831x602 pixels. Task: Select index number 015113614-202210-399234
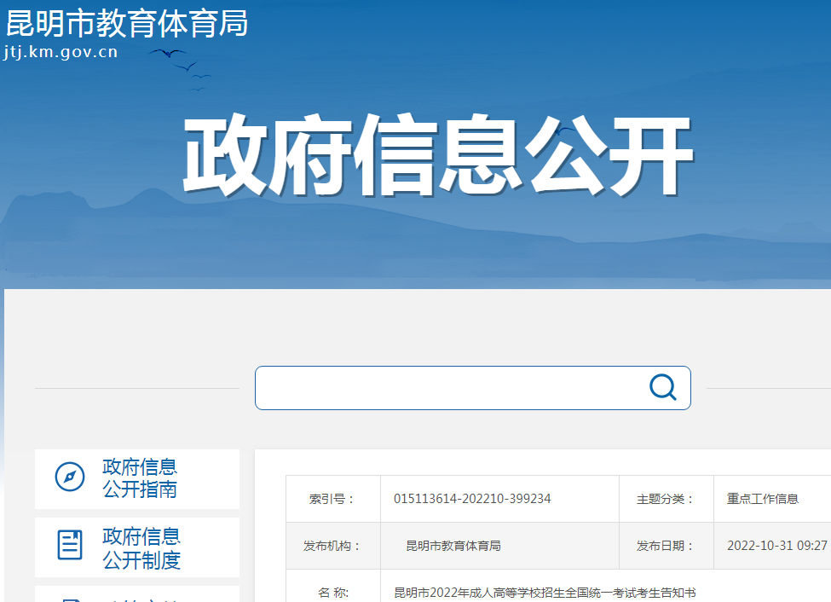472,499
